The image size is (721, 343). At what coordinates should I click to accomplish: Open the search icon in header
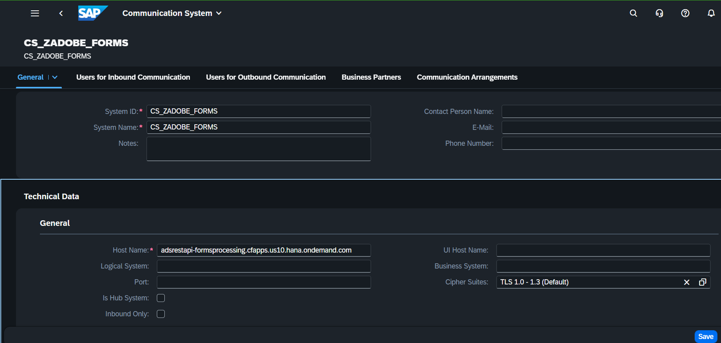pos(633,13)
